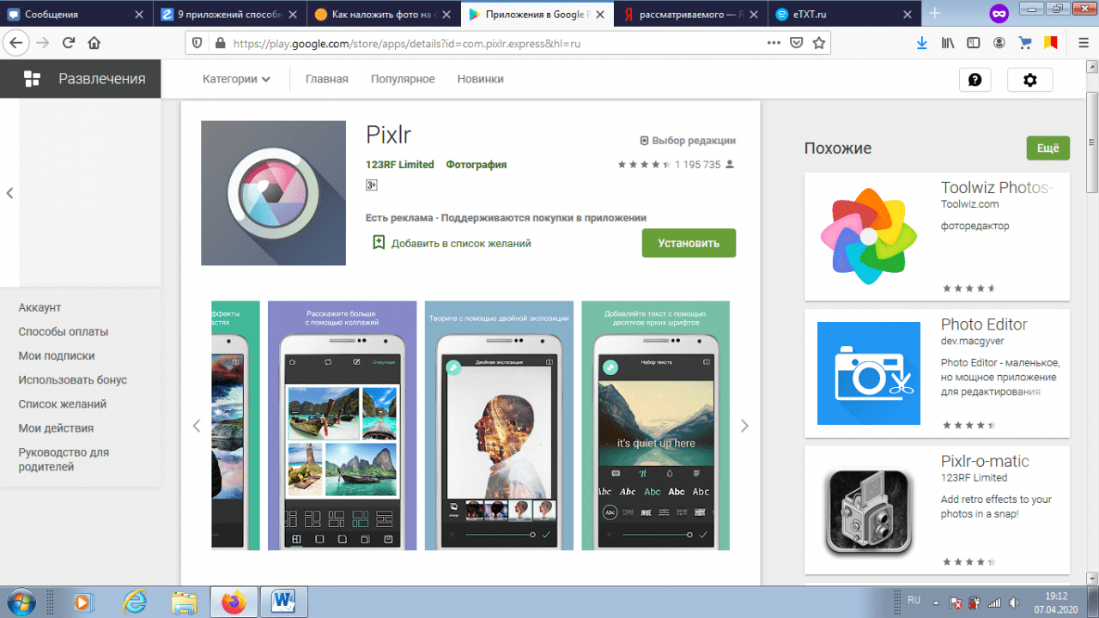Open the Аккаунт sidebar link
Image resolution: width=1099 pixels, height=618 pixels.
(39, 307)
